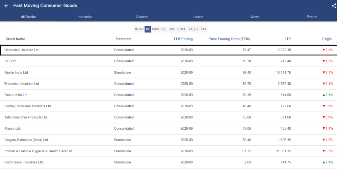Click ITC PE value 19.38
Viewport: 337px width, 169px height.
(247, 61)
